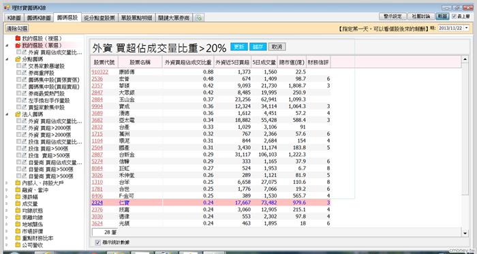Click the 內部人、持股大戶 folder icon

18,183
